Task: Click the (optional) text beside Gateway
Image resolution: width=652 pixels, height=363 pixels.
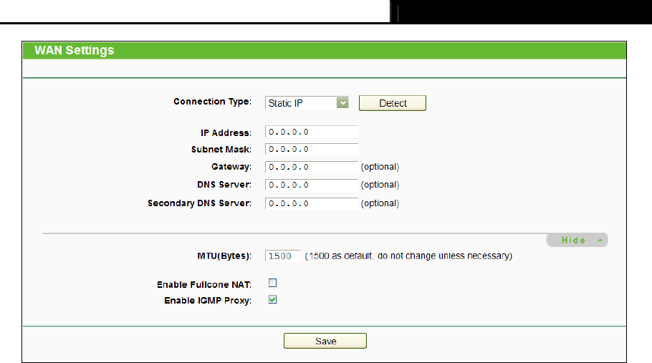Action: pyautogui.click(x=380, y=167)
